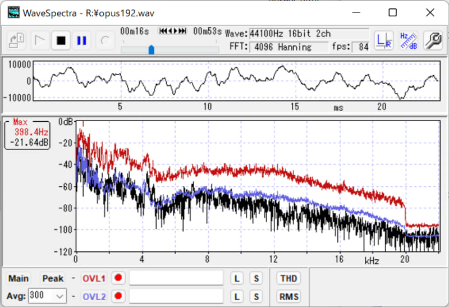449x307 pixels.
Task: Click the red record dot beside OVL2
Action: pos(118,296)
